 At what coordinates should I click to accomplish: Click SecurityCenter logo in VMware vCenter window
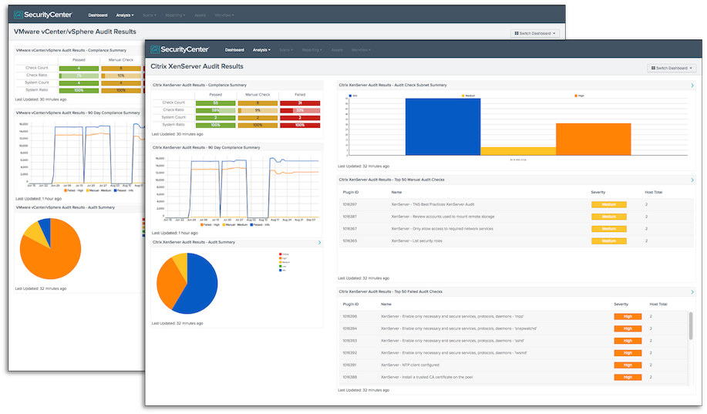[43, 15]
